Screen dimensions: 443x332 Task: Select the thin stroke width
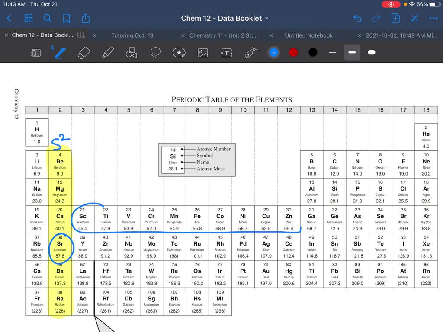coord(332,52)
